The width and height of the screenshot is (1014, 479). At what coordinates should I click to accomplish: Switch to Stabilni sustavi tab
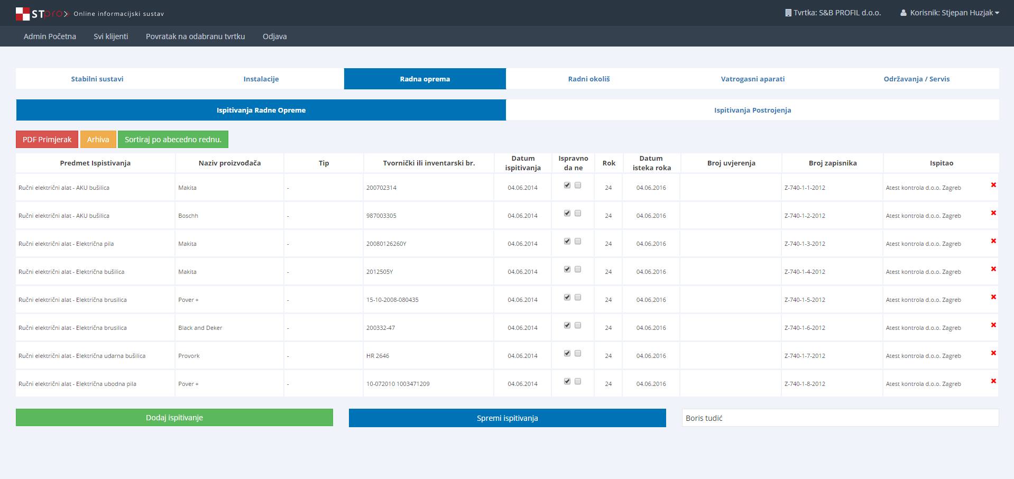[x=97, y=79]
